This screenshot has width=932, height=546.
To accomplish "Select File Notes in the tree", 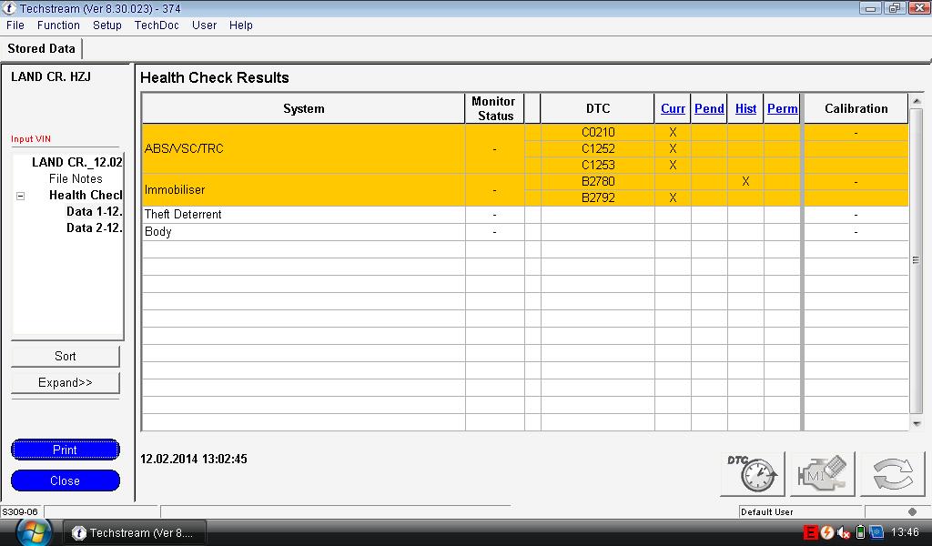I will (x=76, y=179).
